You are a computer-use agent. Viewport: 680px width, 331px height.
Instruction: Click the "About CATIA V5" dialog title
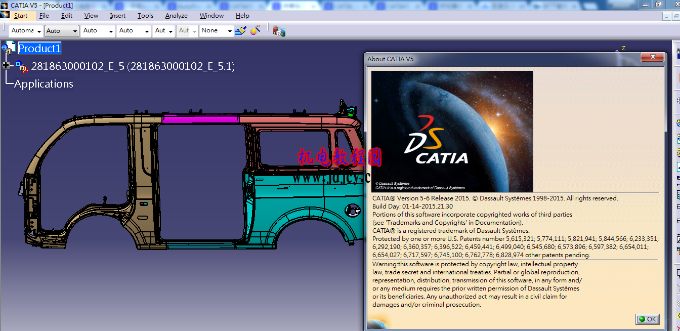point(391,59)
